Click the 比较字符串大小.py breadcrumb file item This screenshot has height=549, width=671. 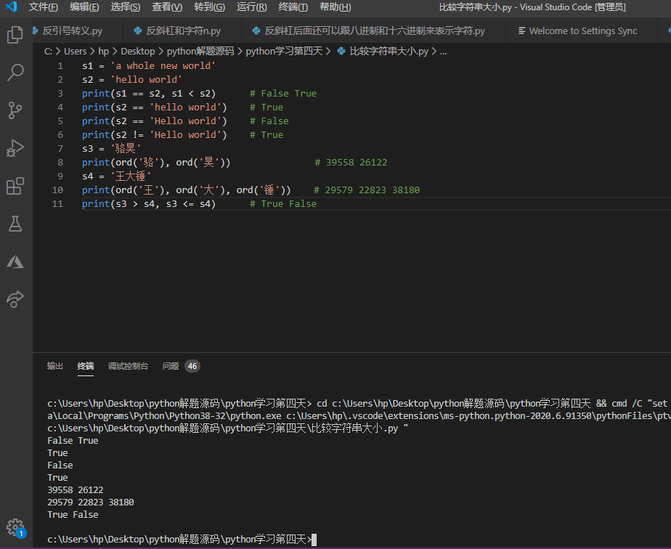click(x=389, y=52)
